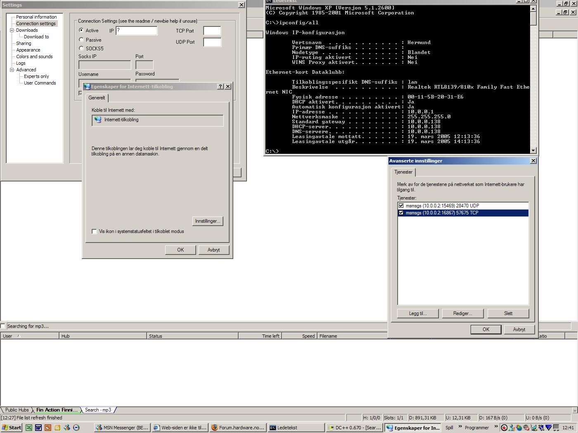Click the UDP Port field

coord(212,42)
